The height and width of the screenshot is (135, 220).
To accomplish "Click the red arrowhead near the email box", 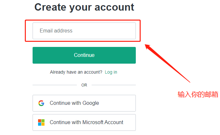I will pyautogui.click(x=148, y=47).
